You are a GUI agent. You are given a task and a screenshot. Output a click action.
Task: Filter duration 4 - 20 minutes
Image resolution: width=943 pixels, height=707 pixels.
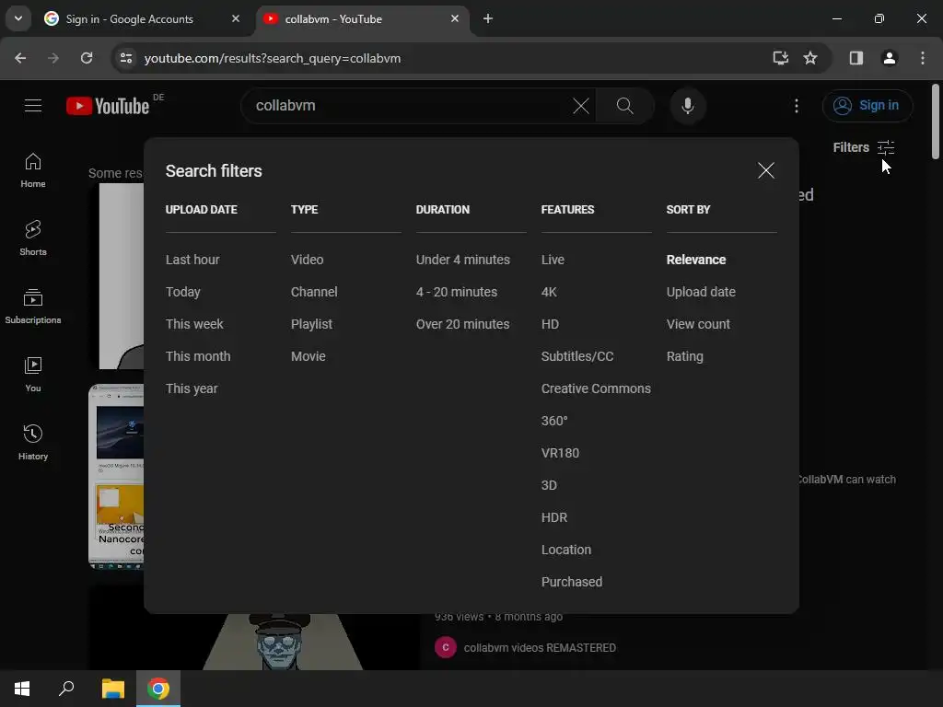(457, 292)
